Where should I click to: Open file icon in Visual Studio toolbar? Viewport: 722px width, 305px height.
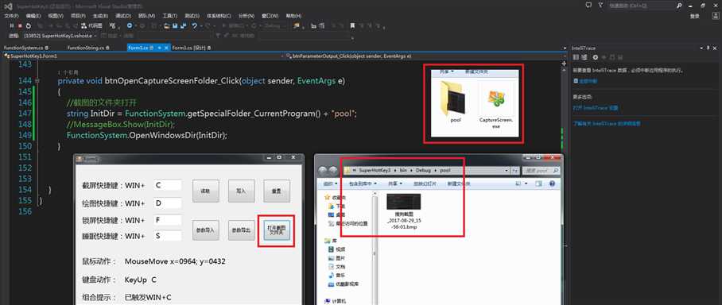[167, 25]
